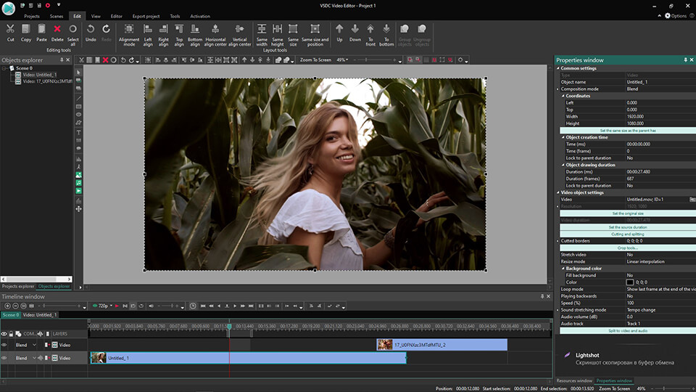
Task: Select the Text tool in vertical toolbar
Action: [78, 132]
